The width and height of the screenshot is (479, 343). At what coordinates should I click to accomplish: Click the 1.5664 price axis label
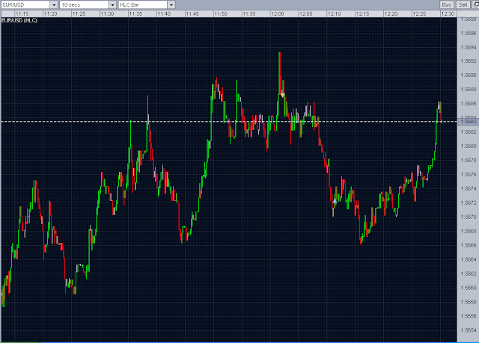[469, 259]
